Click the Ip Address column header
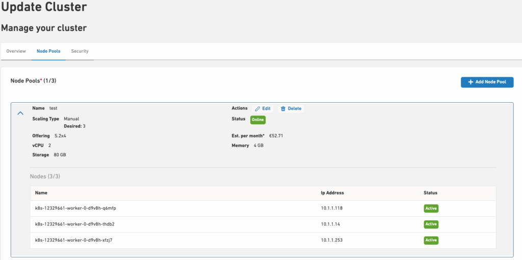This screenshot has width=522, height=260. [x=332, y=193]
